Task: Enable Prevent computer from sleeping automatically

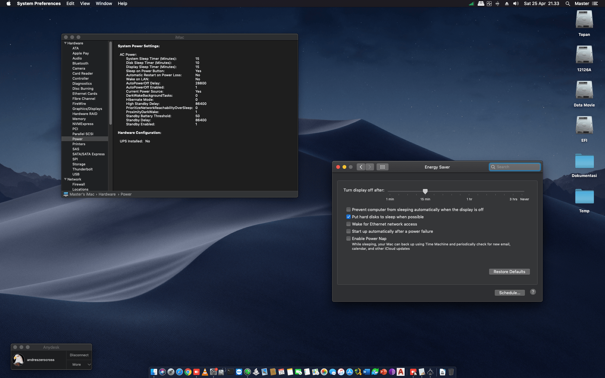Action: coord(349,209)
